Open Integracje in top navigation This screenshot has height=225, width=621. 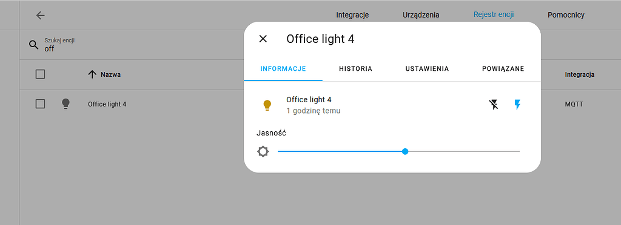pyautogui.click(x=352, y=15)
